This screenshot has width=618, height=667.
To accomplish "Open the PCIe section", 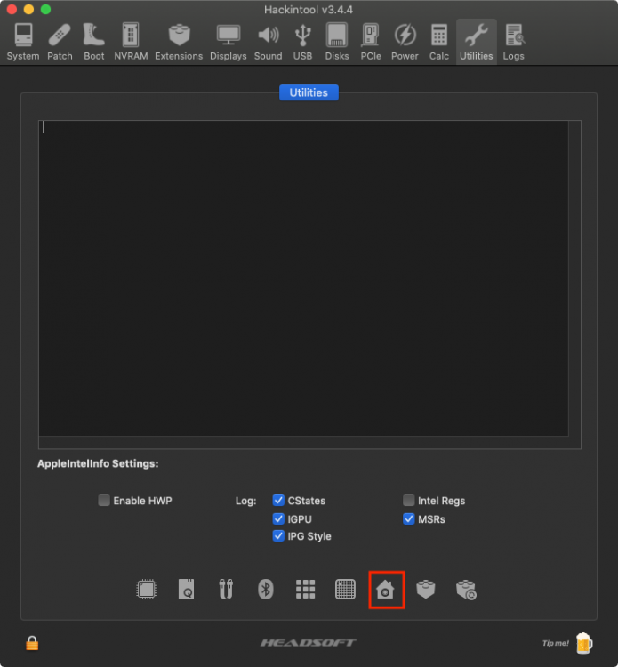I will point(371,42).
